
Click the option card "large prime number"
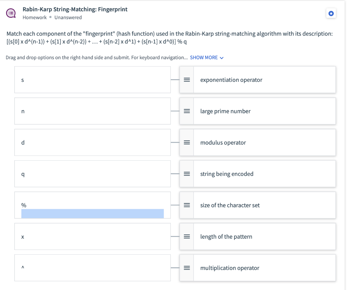pos(264,111)
